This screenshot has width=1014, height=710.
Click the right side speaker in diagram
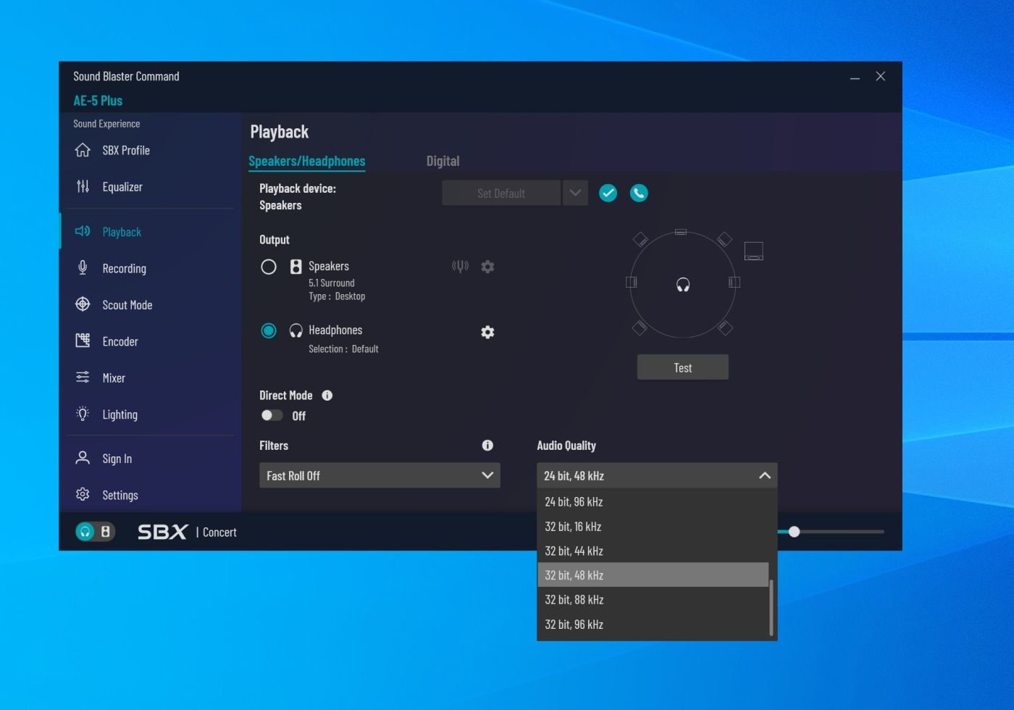(734, 282)
